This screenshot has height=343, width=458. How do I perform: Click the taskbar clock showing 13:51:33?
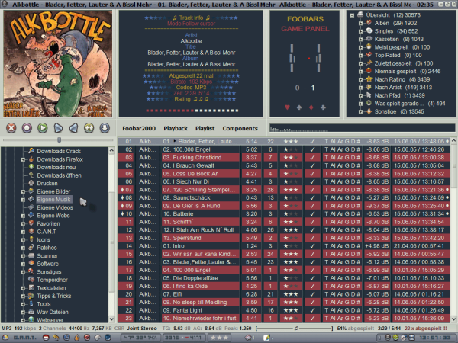pyautogui.click(x=434, y=338)
